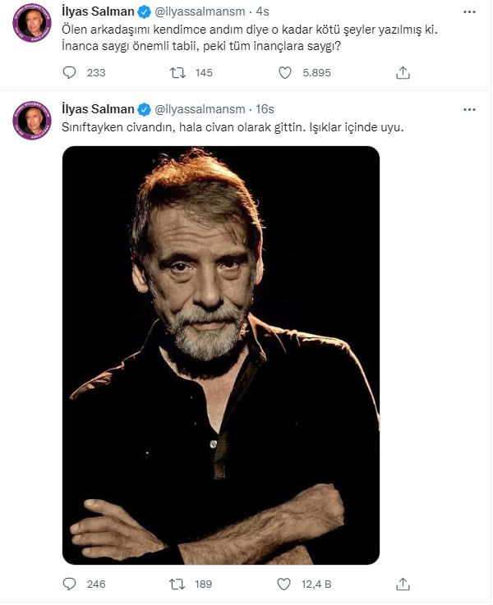Click the verified badge on the second tweet
Image resolution: width=493 pixels, height=605 pixels.
[144, 109]
